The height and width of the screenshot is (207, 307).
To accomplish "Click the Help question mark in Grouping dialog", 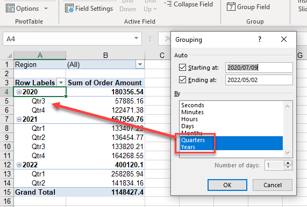I will (260, 39).
